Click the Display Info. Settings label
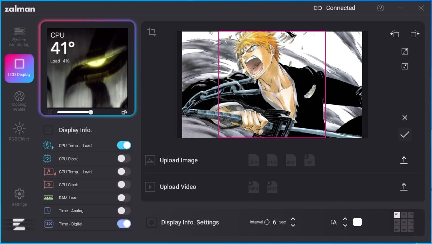 click(190, 222)
